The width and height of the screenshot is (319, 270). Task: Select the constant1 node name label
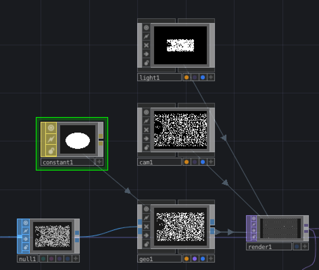(x=68, y=162)
